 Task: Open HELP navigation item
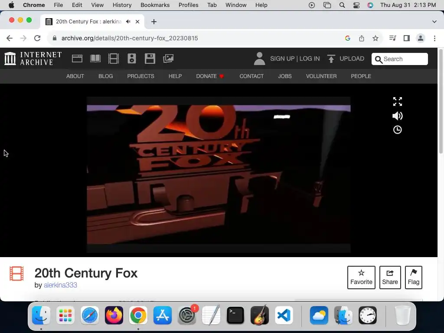point(175,76)
